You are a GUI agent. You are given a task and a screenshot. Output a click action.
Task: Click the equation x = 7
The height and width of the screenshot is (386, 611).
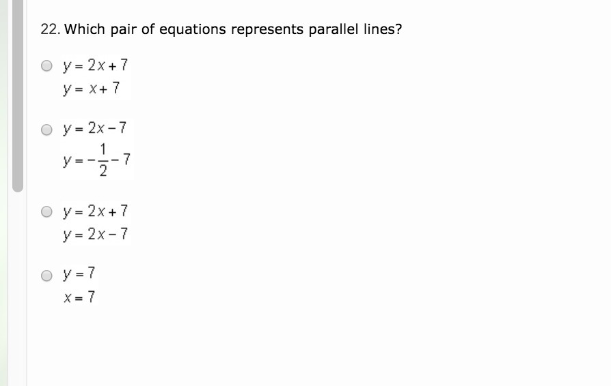point(79,297)
